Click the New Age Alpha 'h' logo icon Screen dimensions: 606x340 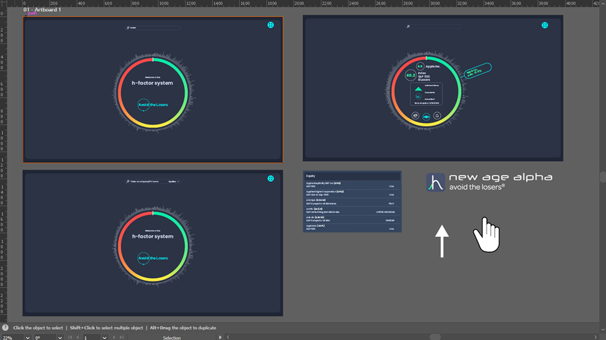click(x=435, y=182)
